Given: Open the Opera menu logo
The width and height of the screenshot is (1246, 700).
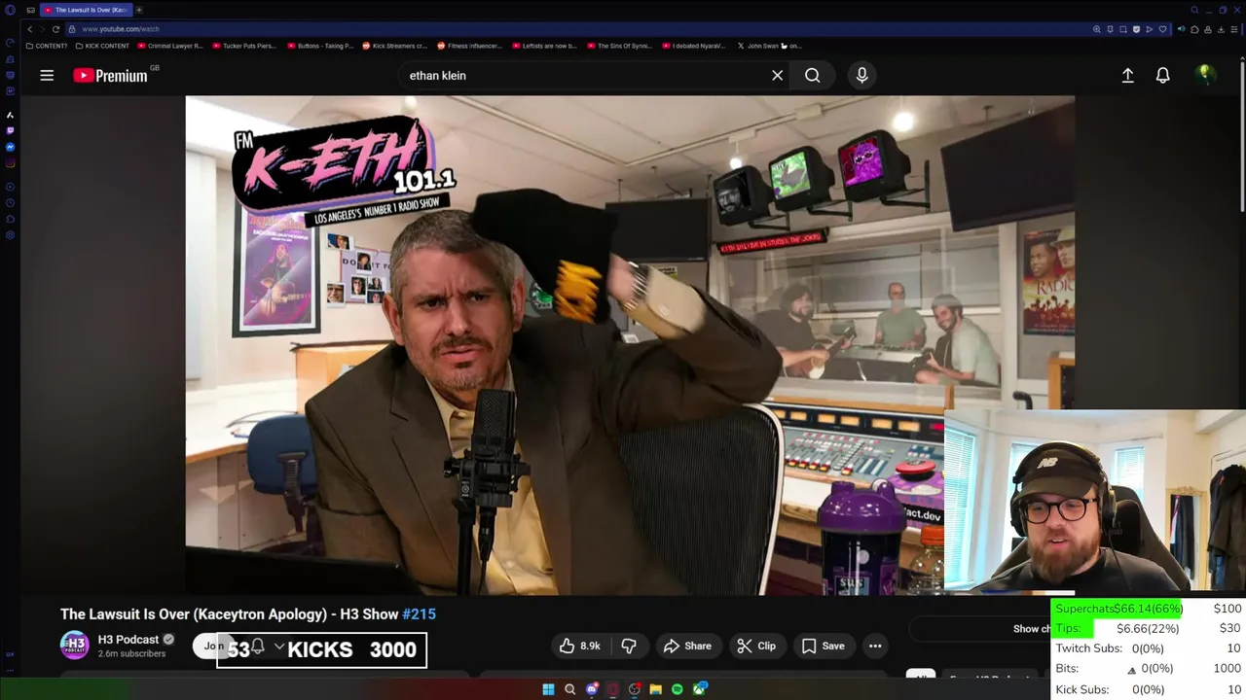Looking at the screenshot, I should (10, 10).
